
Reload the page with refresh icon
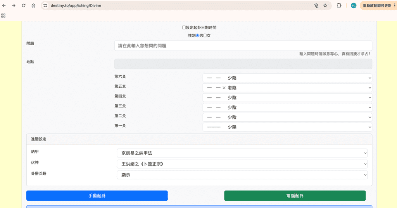(24, 6)
